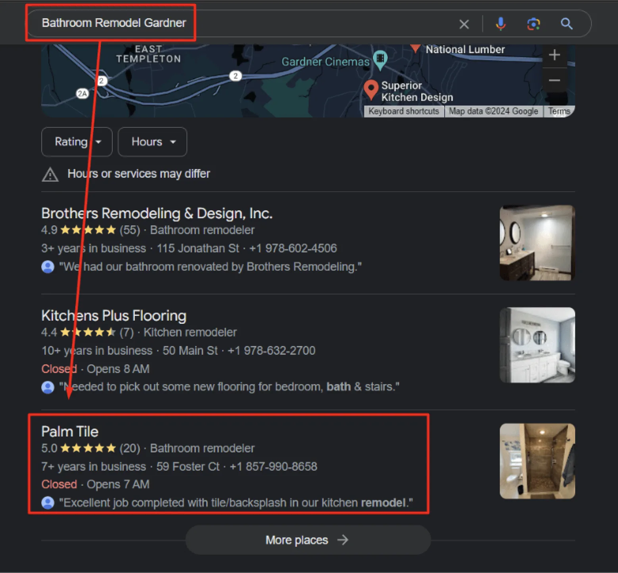618x573 pixels.
Task: Open the Palm Tile listing
Action: pos(70,432)
